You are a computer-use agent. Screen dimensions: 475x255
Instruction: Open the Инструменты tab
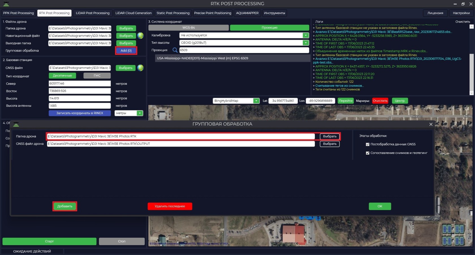[275, 13]
